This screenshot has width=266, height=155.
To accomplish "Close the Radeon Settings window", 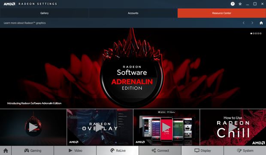I will (x=262, y=4).
